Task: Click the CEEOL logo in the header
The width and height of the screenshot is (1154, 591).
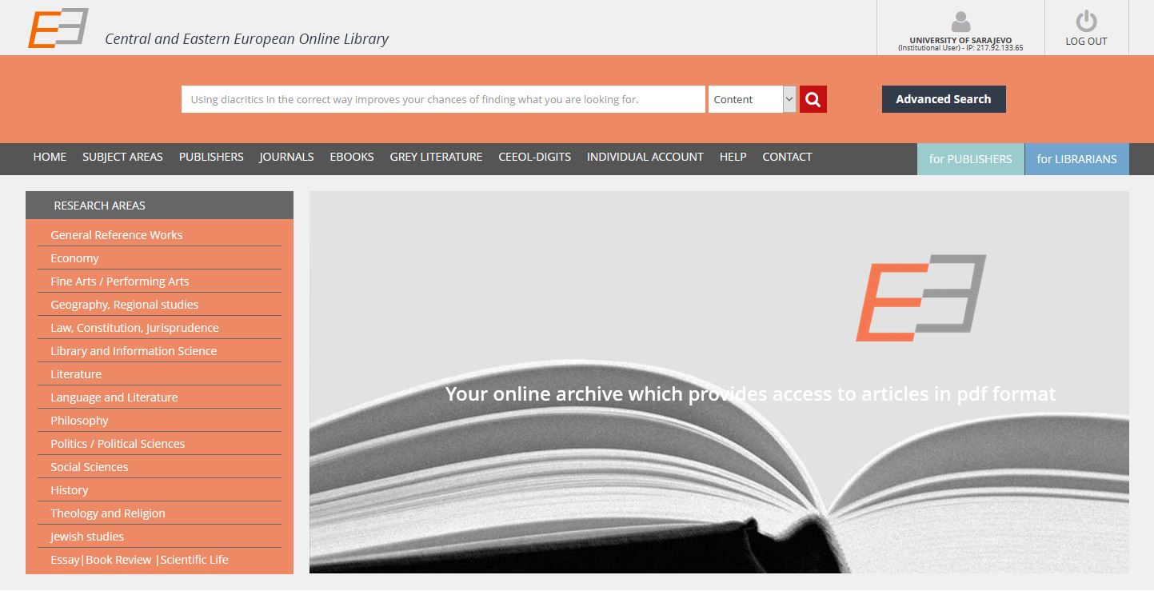Action: point(58,28)
